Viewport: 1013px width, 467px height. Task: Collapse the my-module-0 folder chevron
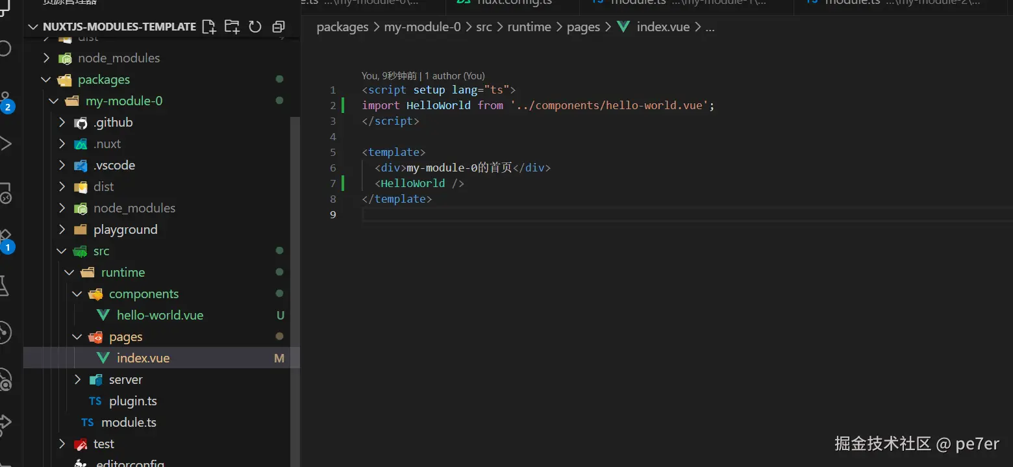tap(54, 101)
